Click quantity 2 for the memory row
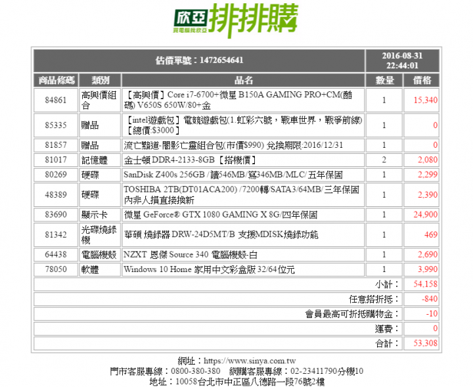This screenshot has width=473, height=387. click(x=384, y=160)
